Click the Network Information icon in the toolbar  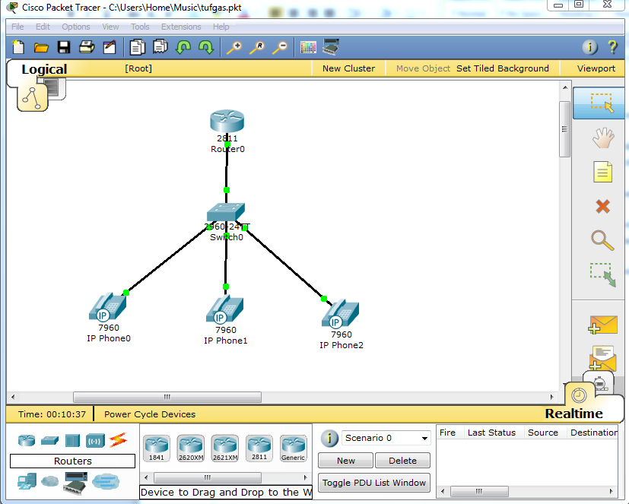589,47
